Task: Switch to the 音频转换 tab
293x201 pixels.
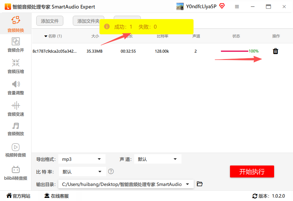Action: tap(16, 24)
